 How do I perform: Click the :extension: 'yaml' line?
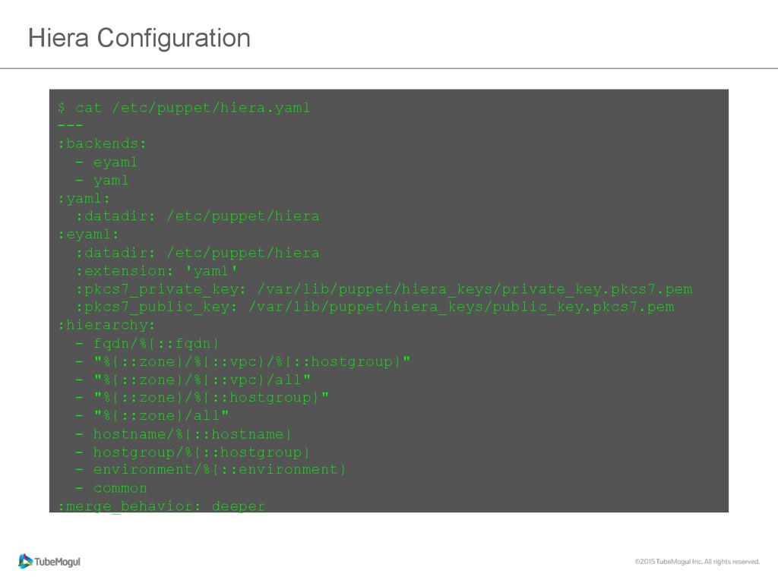157,271
